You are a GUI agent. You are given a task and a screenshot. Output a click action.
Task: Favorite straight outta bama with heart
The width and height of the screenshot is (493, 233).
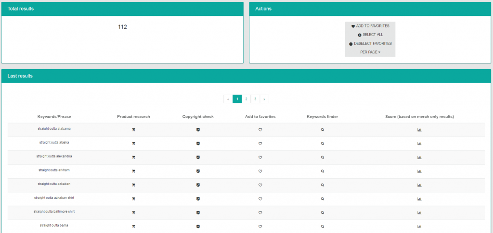coord(260,226)
